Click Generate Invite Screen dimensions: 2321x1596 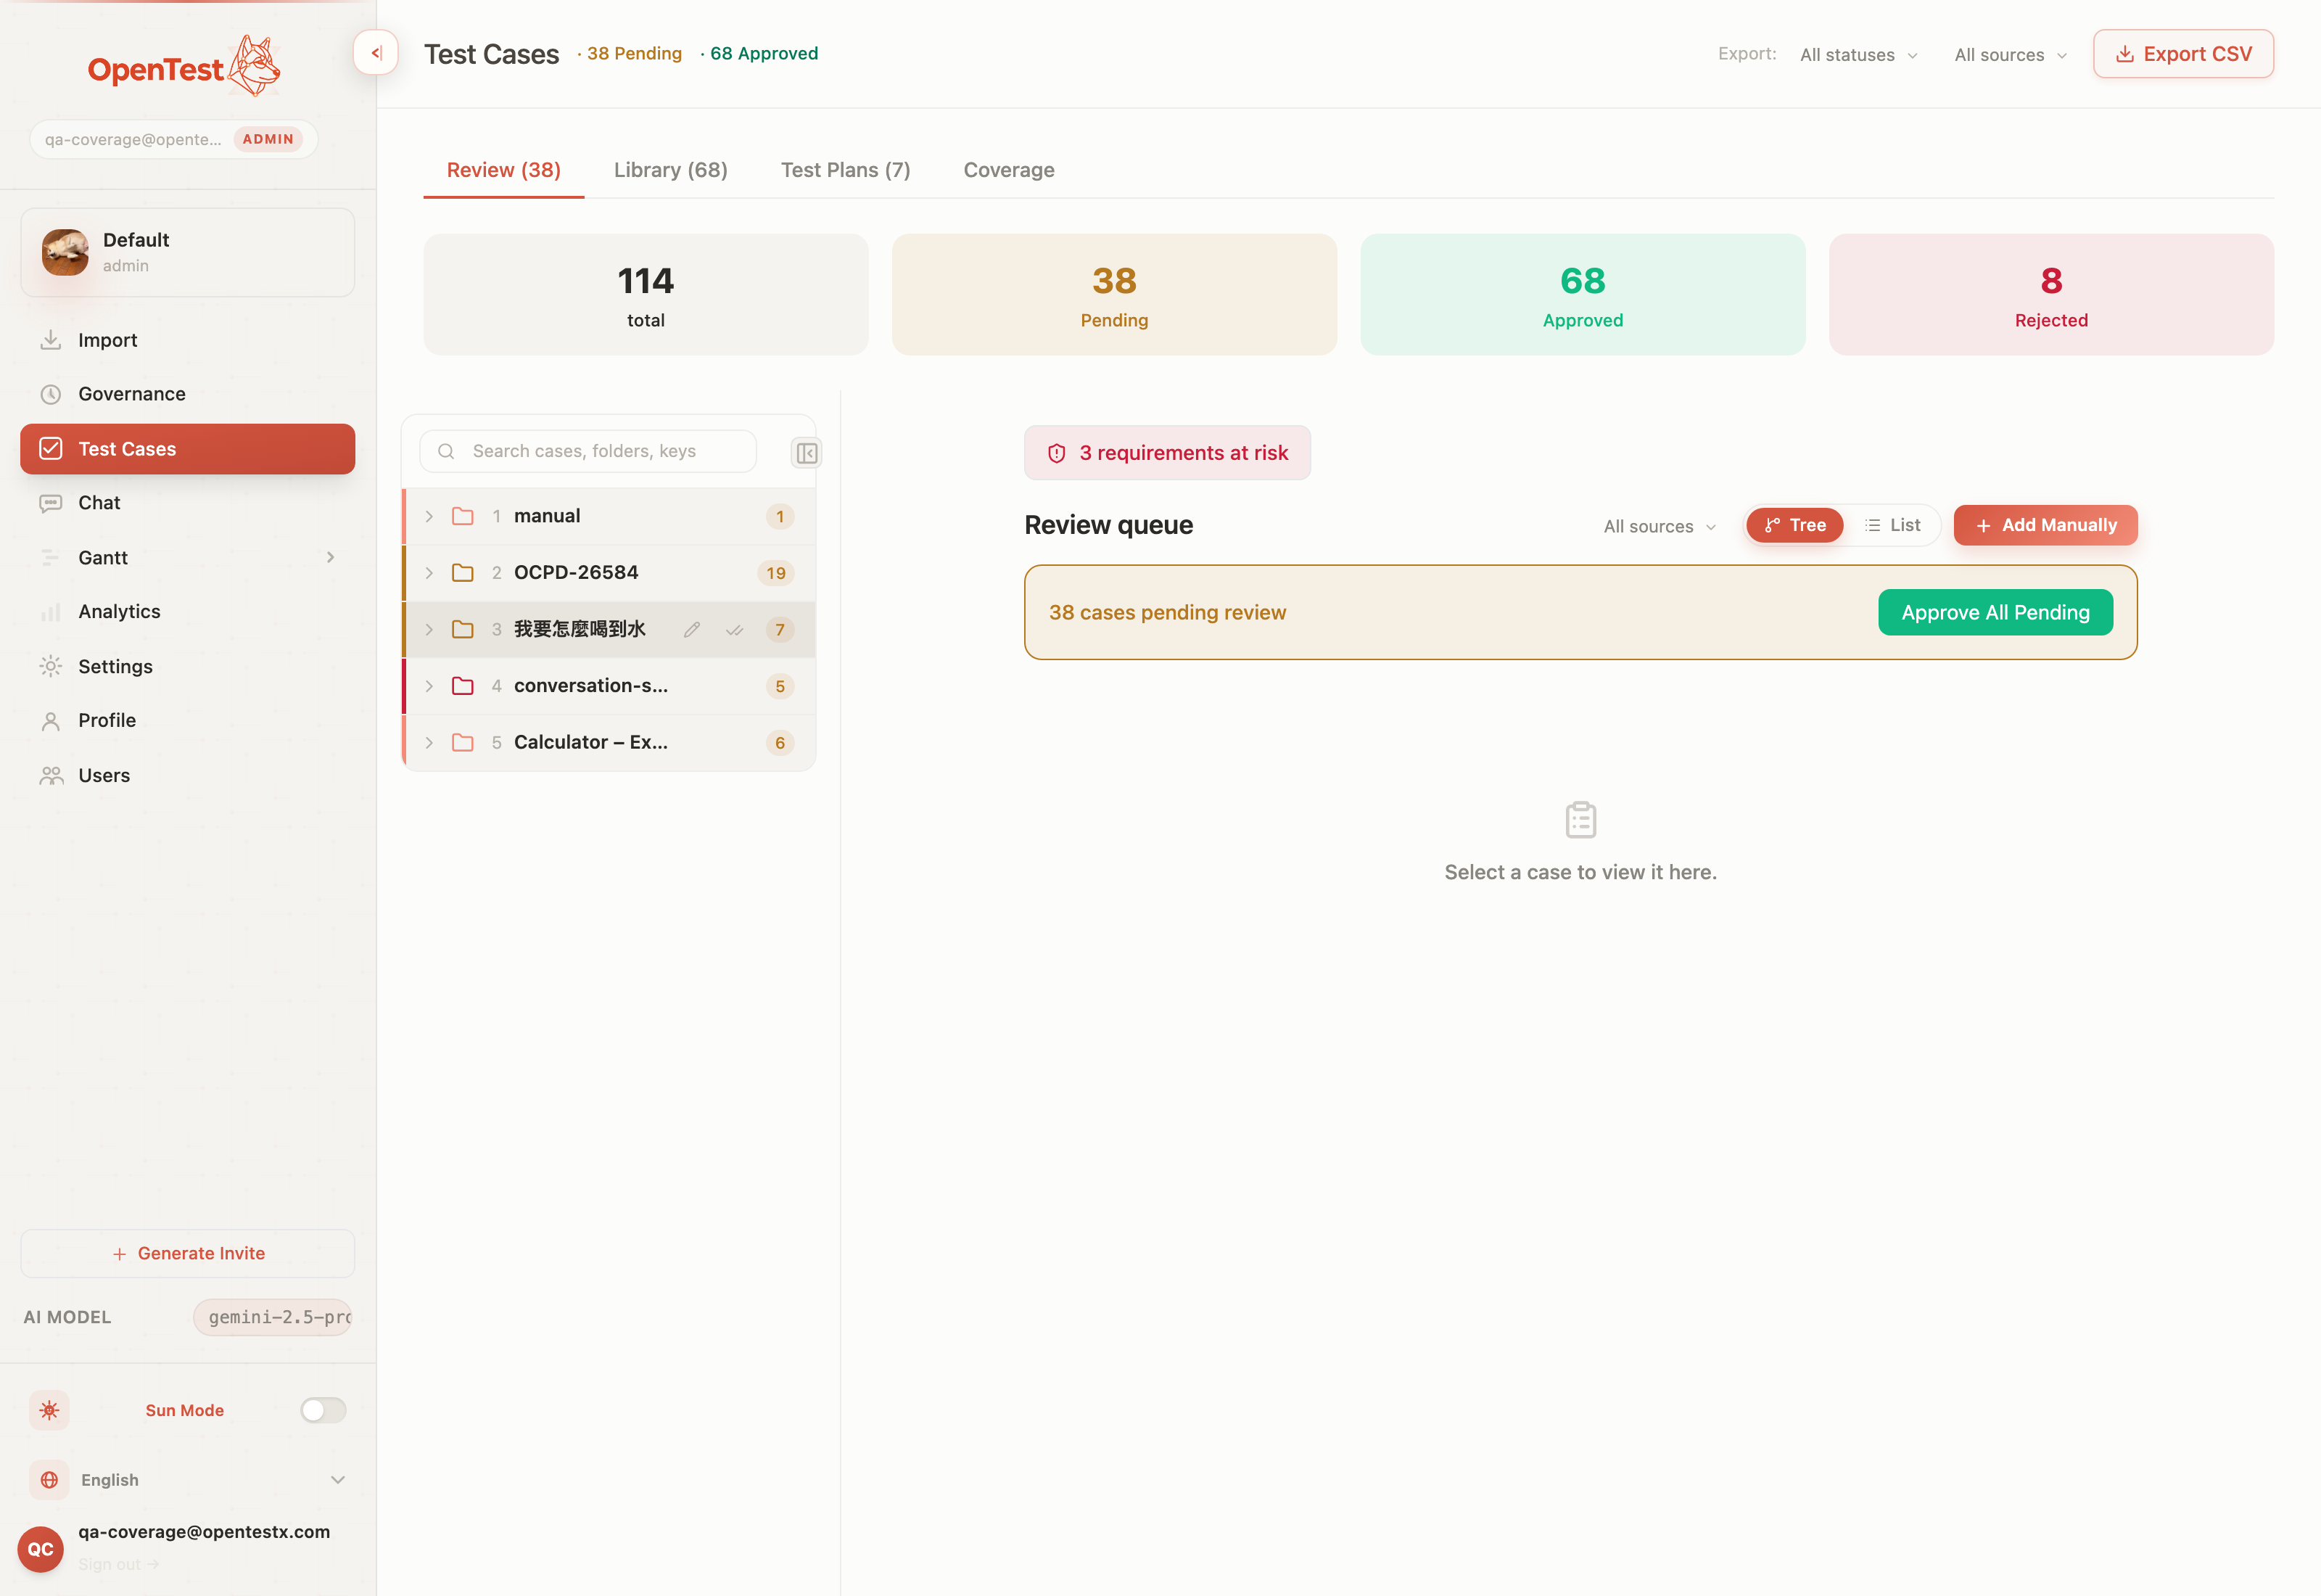(188, 1253)
